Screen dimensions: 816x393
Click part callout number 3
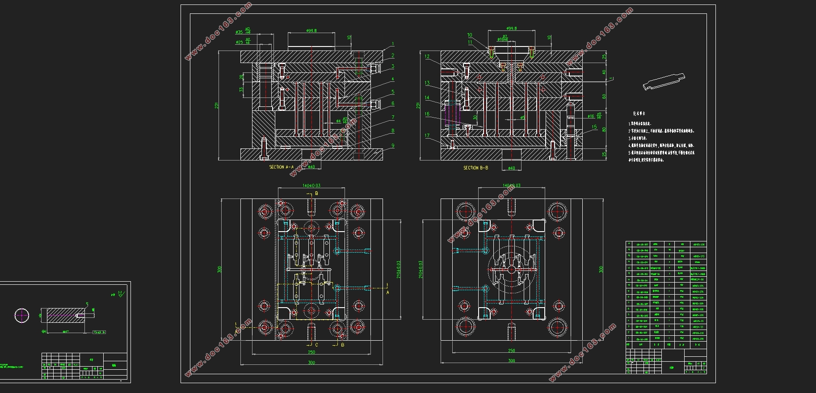(x=392, y=67)
